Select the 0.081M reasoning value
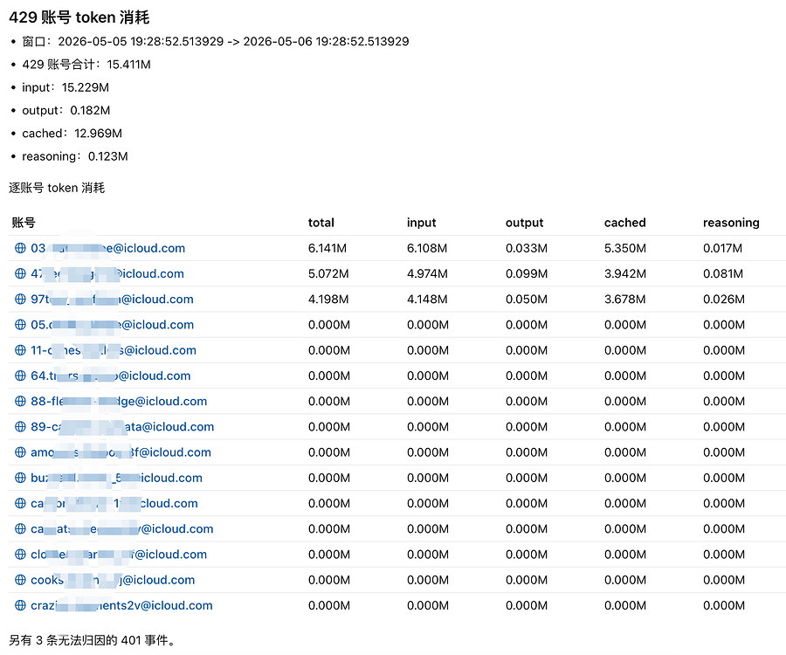This screenshot has height=655, width=786. pos(723,273)
